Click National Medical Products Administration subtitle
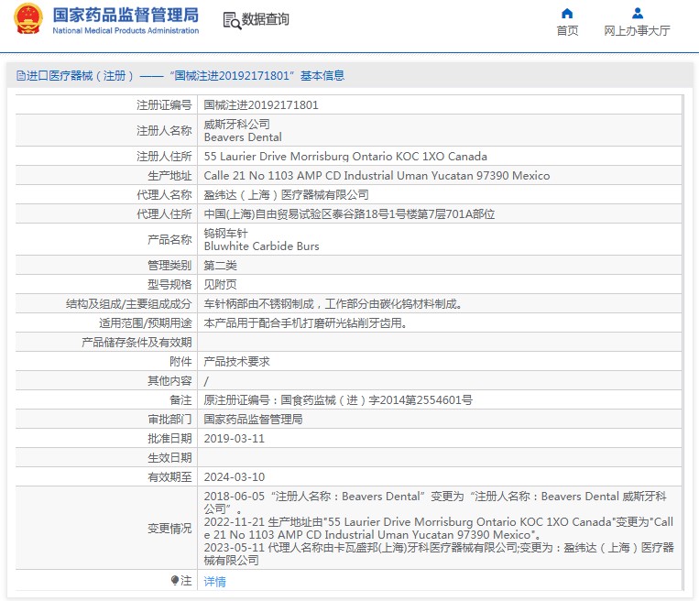 126,31
